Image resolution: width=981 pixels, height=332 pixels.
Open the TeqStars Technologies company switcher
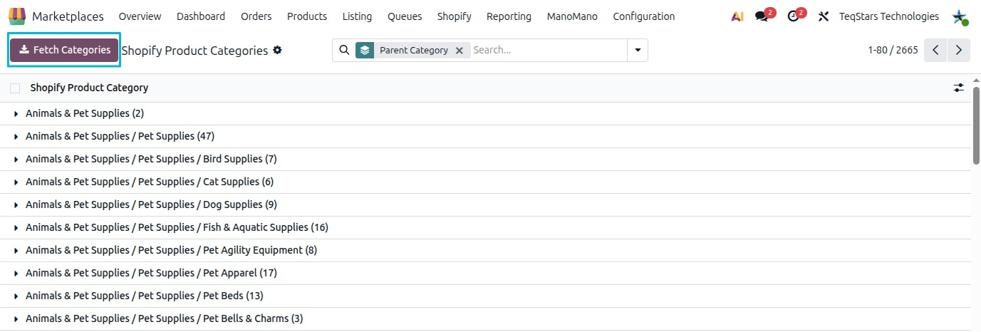889,16
